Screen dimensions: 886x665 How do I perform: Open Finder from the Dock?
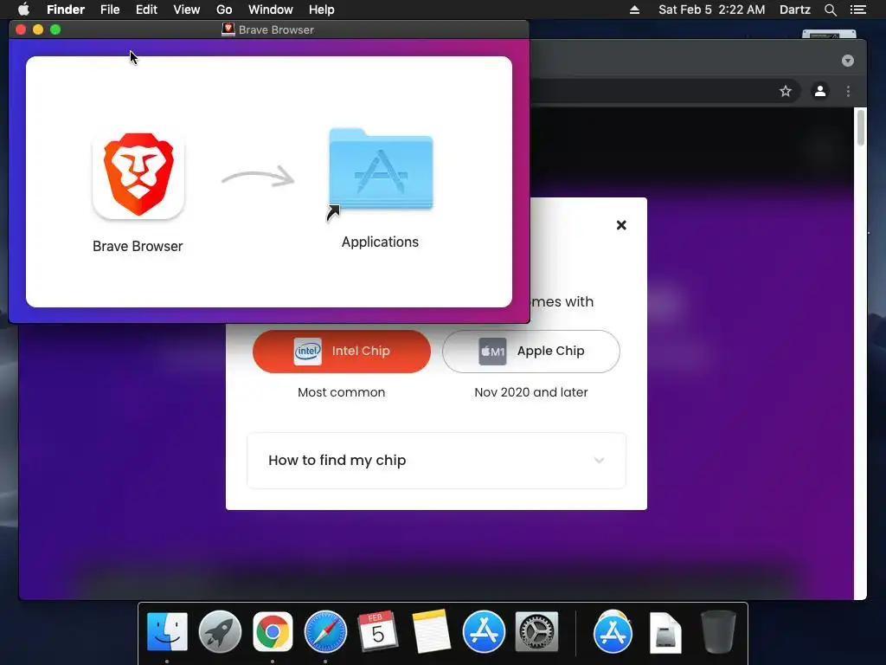[x=167, y=631]
